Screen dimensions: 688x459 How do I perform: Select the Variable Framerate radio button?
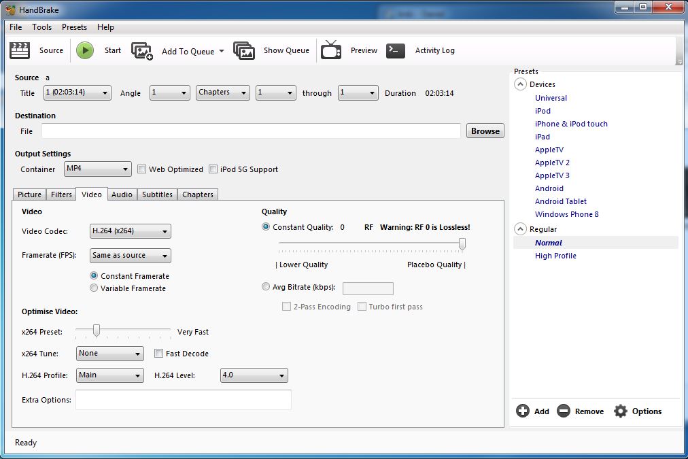click(94, 288)
